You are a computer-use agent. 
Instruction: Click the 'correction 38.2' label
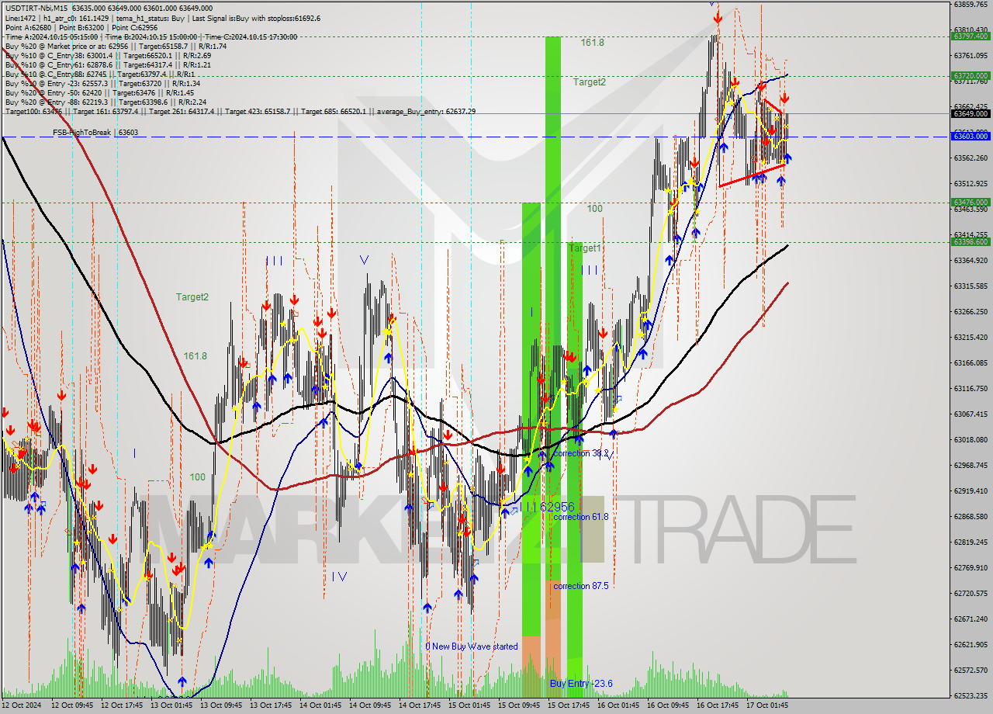point(580,453)
